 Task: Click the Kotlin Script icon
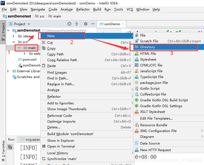[137, 89]
